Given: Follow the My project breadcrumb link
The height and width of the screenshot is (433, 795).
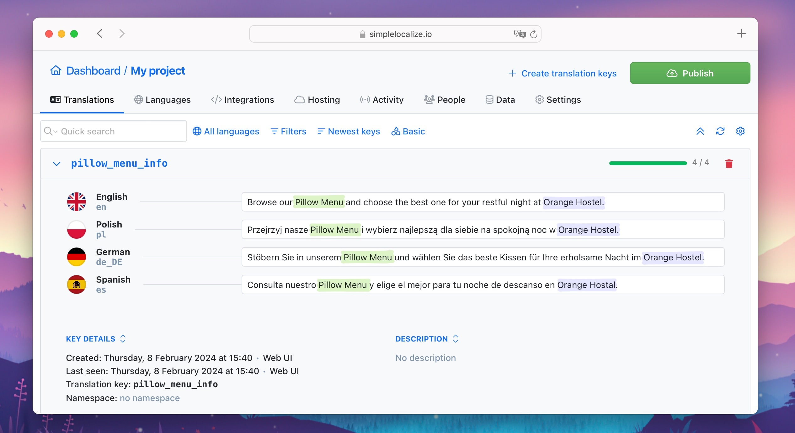Looking at the screenshot, I should (158, 71).
